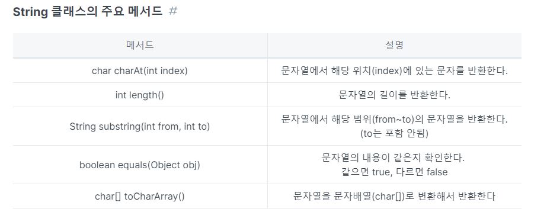Click the 'String 클래스의 주요 메서드' heading
This screenshot has width=547, height=215.
click(88, 11)
